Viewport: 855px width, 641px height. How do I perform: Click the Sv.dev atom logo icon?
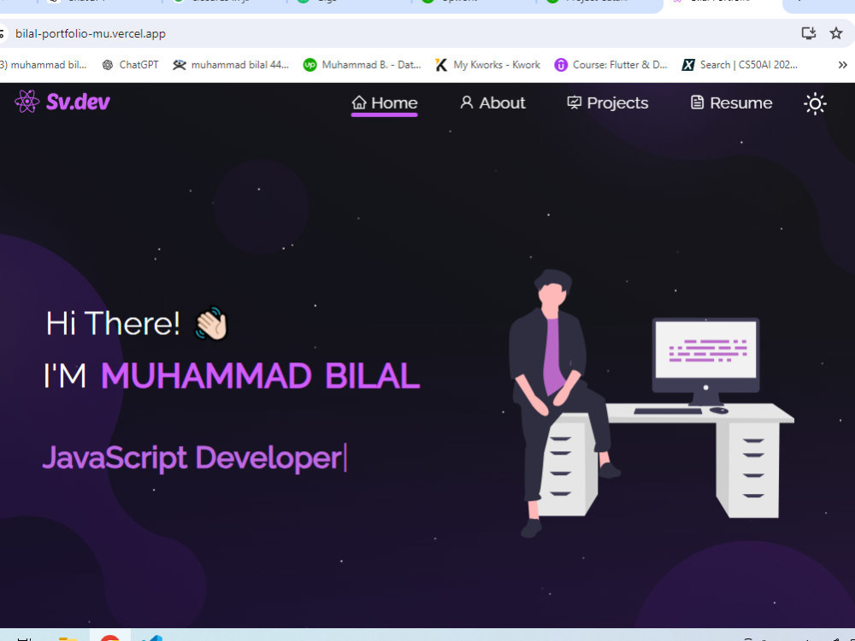click(x=27, y=102)
